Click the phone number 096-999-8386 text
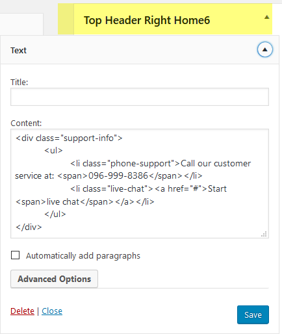Viewport: 282px width, 334px height. coord(118,175)
